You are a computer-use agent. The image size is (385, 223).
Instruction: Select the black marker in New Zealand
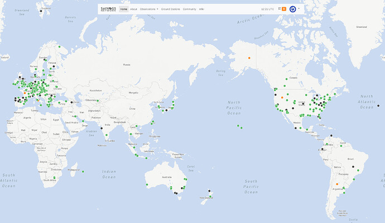(209, 191)
